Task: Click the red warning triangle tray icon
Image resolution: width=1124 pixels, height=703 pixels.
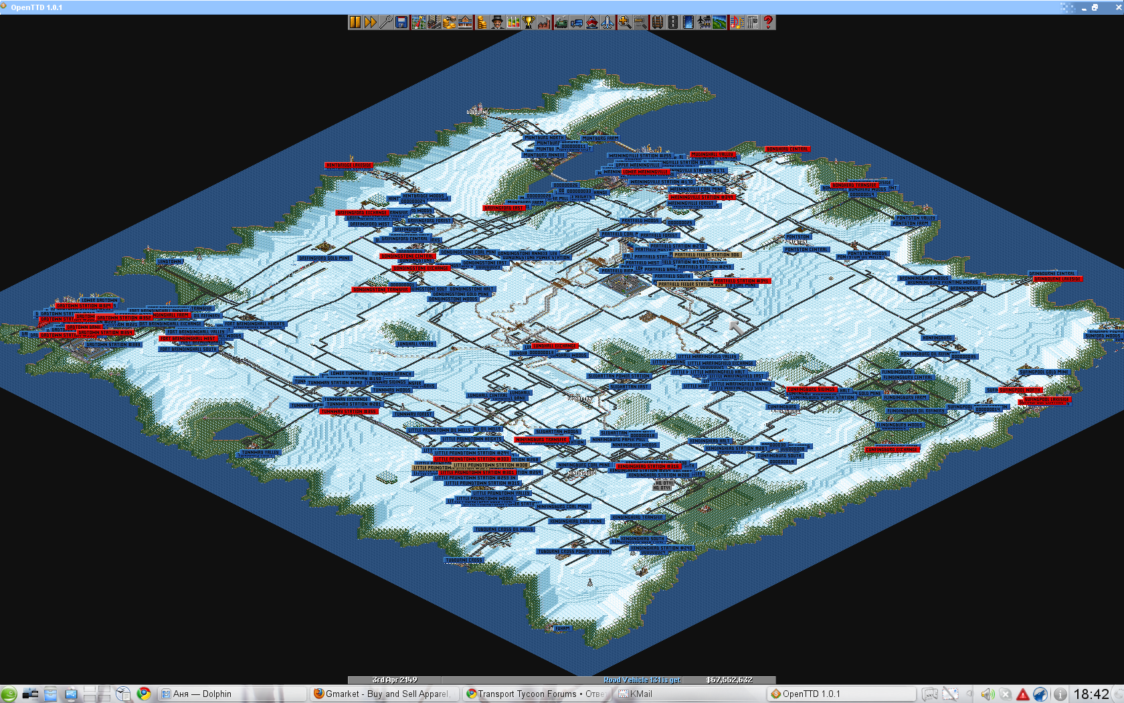Action: point(1023,694)
